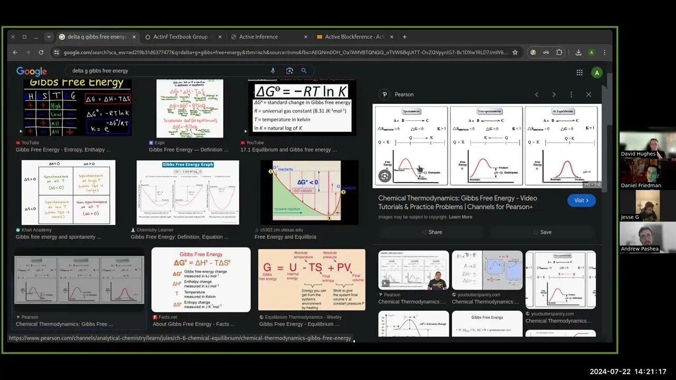Click the browser address bar
The width and height of the screenshot is (676, 380).
[x=285, y=52]
